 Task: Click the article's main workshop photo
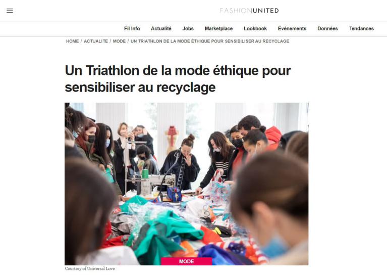tap(186, 184)
